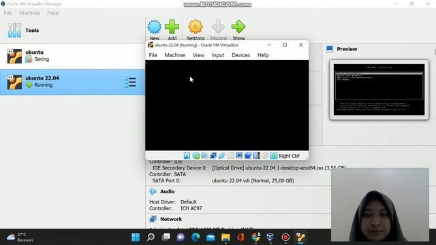Open Microsoft Edge from the taskbar

coord(196,238)
